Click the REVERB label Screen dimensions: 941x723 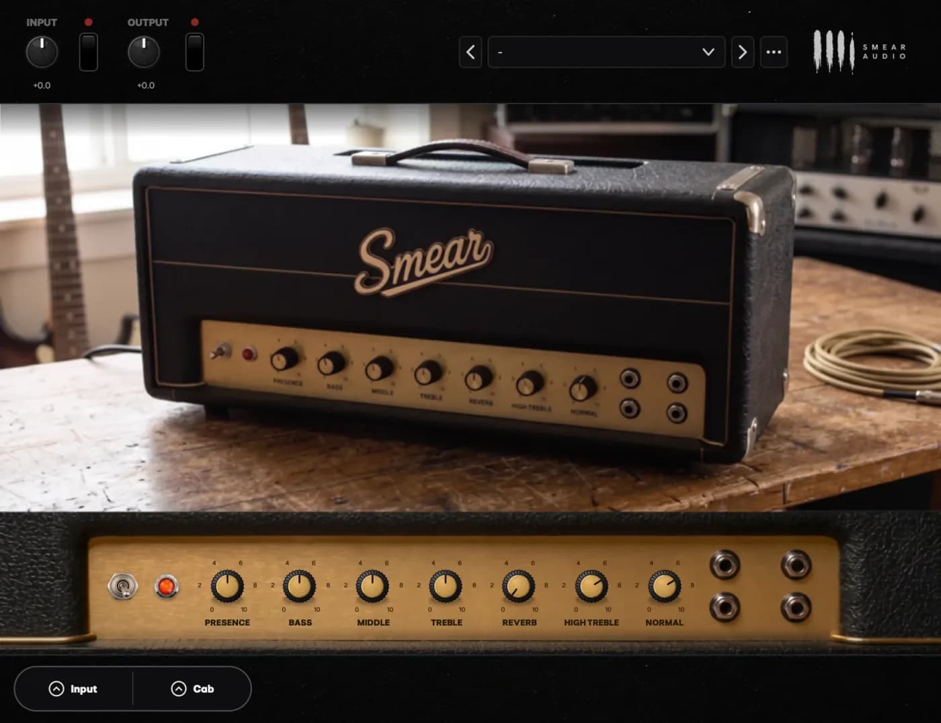point(520,623)
